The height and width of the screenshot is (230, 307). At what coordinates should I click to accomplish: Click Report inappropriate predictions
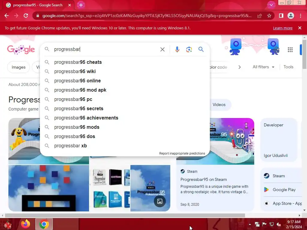pos(182,153)
